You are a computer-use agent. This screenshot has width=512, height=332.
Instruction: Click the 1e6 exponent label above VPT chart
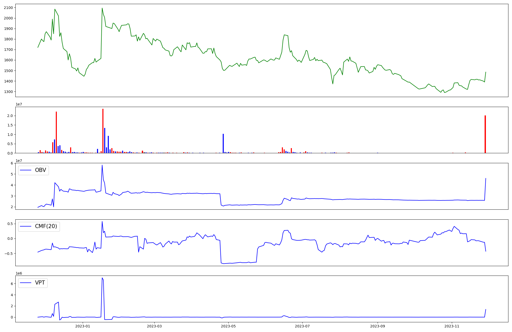click(x=19, y=273)
